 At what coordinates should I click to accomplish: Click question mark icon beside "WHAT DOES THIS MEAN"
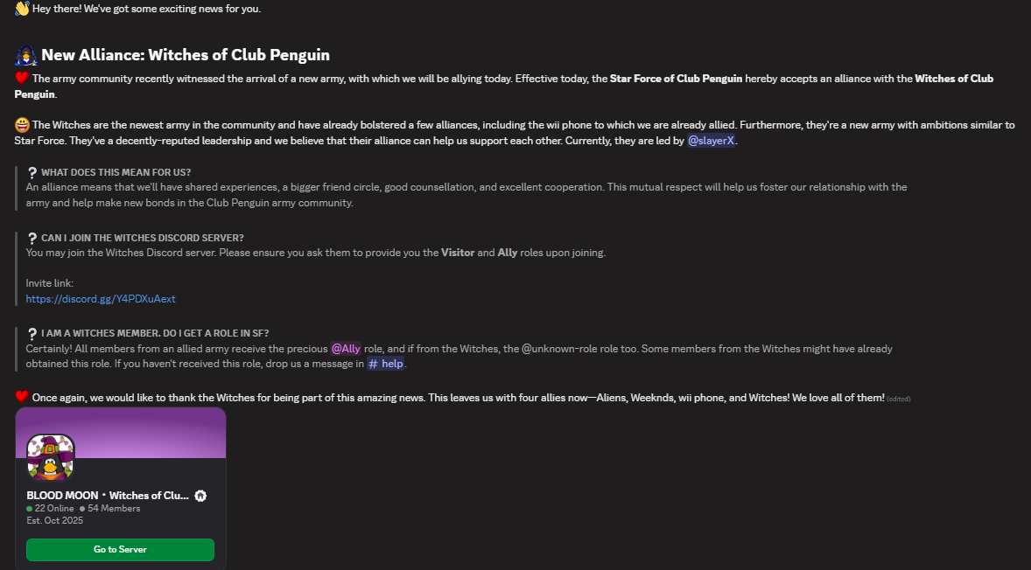tap(32, 172)
